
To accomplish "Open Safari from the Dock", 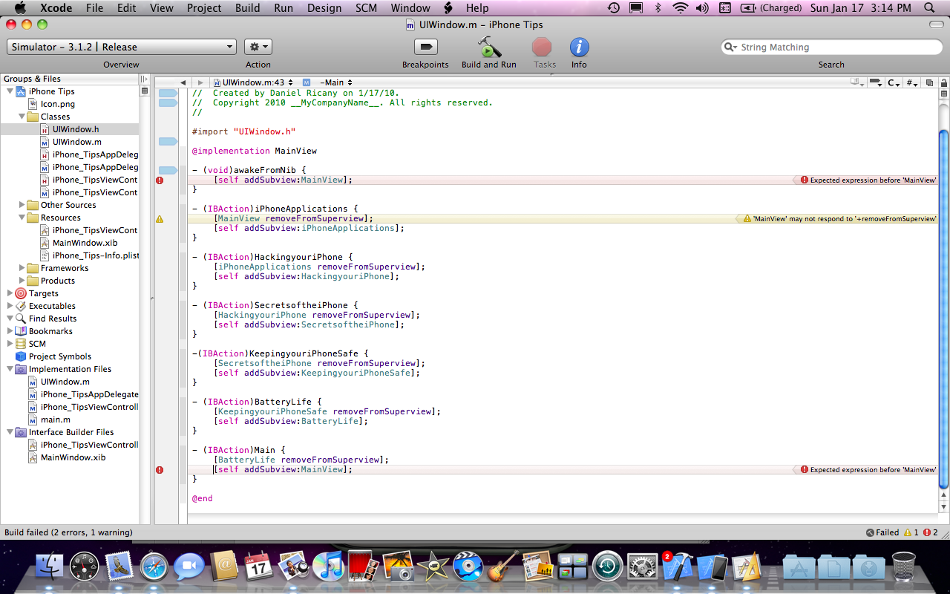I will pos(155,567).
